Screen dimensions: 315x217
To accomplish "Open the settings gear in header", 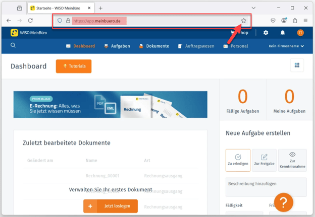I will coord(266,33).
